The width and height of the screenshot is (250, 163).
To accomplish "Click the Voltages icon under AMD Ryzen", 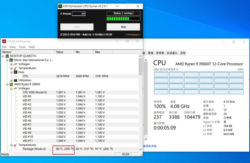I will pyautogui.click(x=16, y=88).
